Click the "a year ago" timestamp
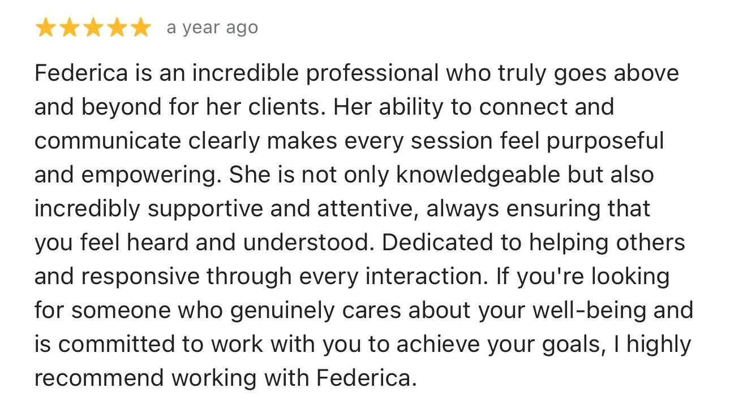This screenshot has height=405, width=730. [212, 28]
